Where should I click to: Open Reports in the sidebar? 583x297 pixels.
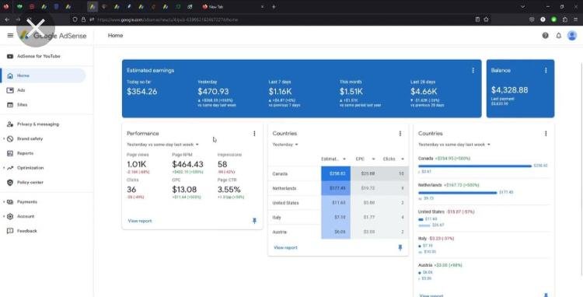tap(25, 153)
